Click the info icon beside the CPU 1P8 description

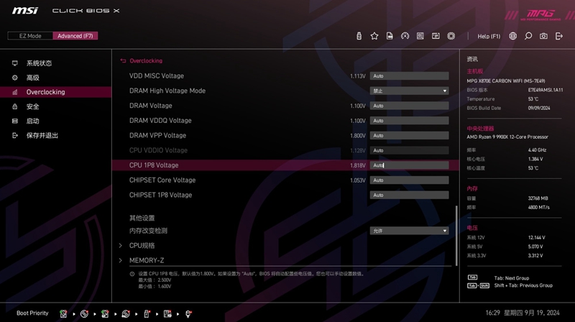(x=132, y=274)
